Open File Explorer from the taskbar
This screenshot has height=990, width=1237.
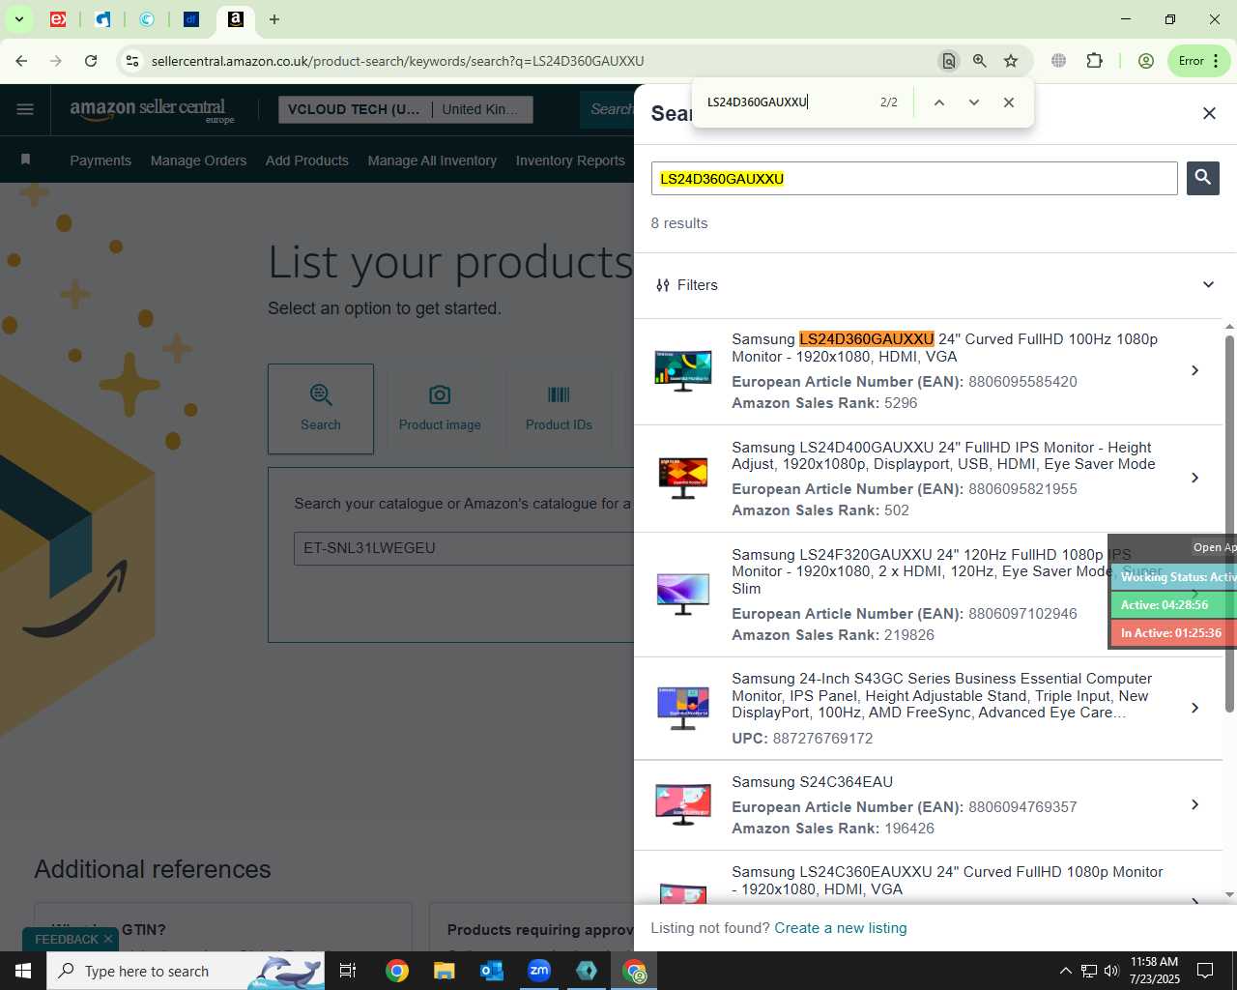[x=444, y=971]
